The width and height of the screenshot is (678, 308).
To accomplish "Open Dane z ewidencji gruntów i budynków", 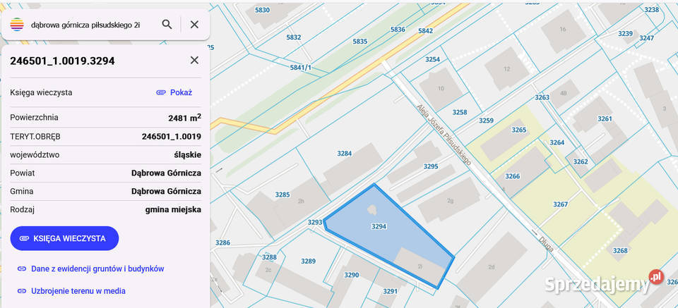I will [97, 269].
